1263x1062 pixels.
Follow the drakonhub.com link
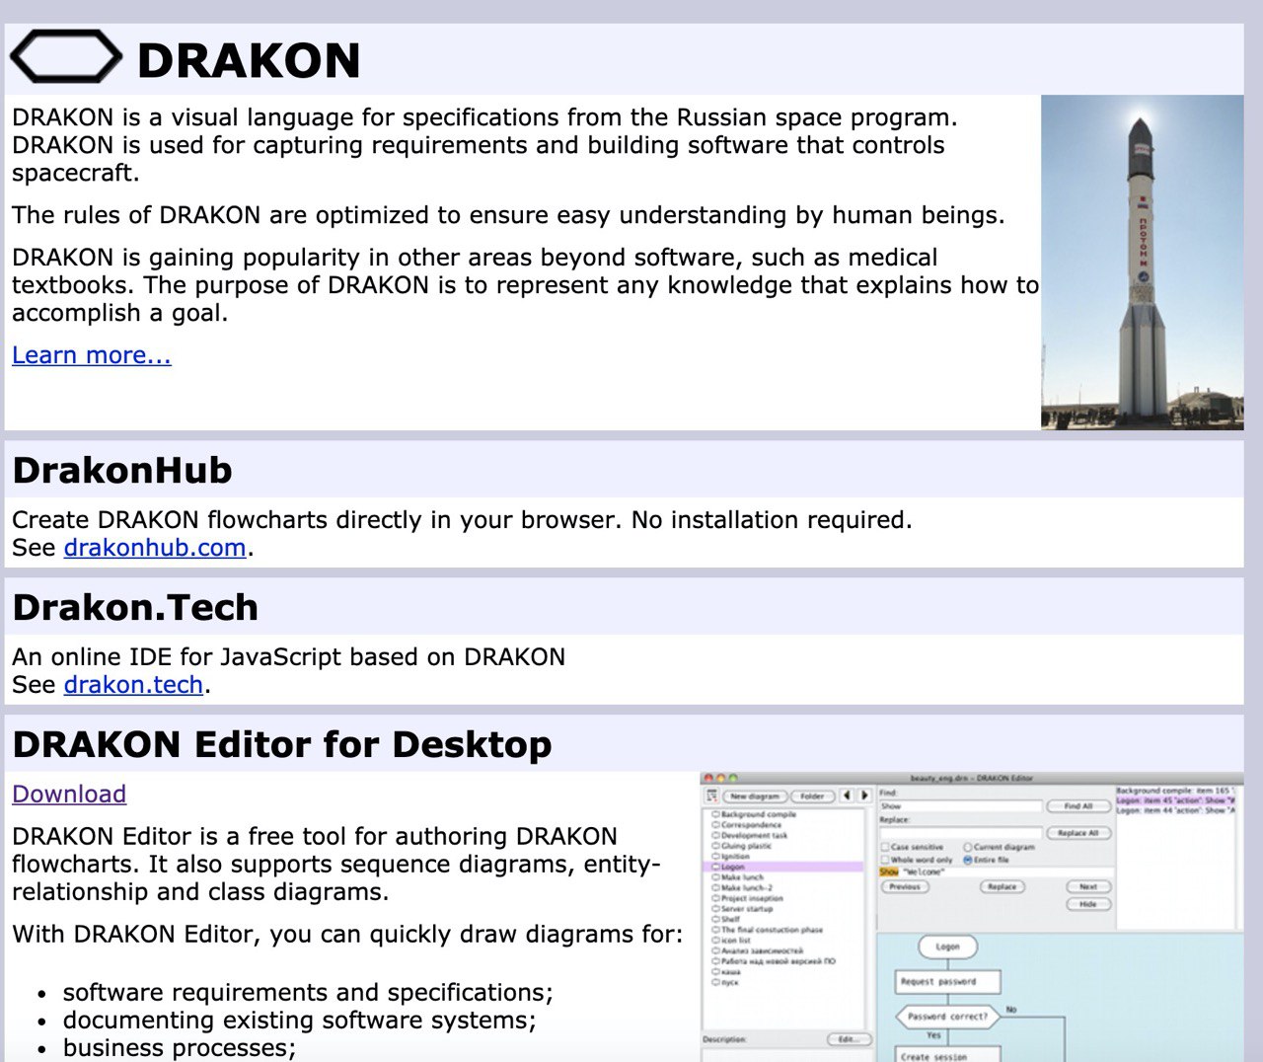click(x=155, y=548)
